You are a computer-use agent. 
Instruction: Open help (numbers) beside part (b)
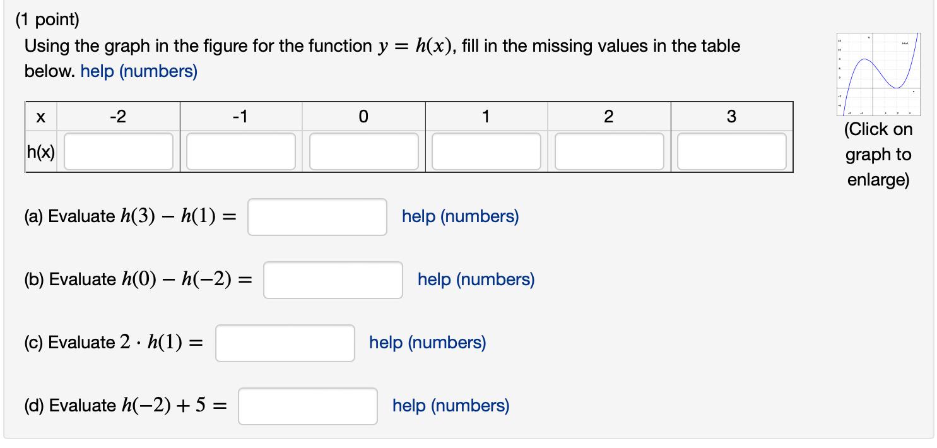(476, 280)
